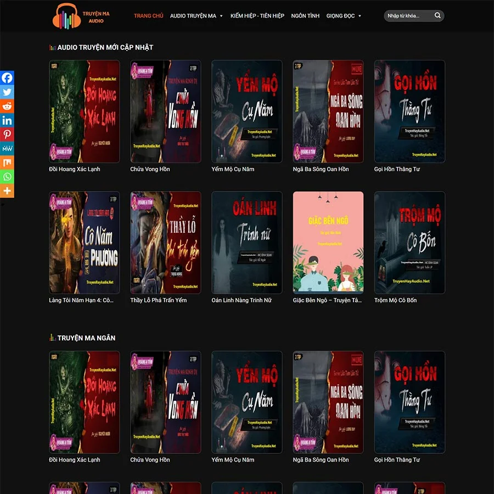Share the page via the Facebook icon
This screenshot has width=494, height=494.
[7, 77]
